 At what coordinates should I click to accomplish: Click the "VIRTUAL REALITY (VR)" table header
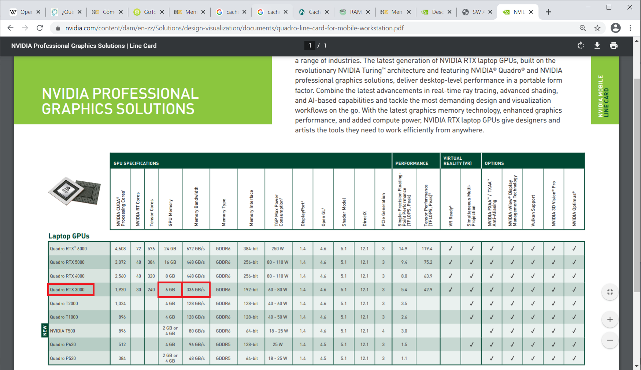click(457, 161)
